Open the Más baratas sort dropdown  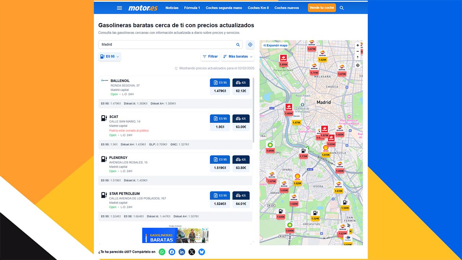point(237,56)
